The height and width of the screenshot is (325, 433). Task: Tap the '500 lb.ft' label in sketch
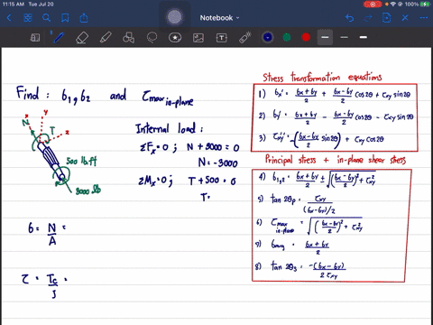tap(81, 162)
